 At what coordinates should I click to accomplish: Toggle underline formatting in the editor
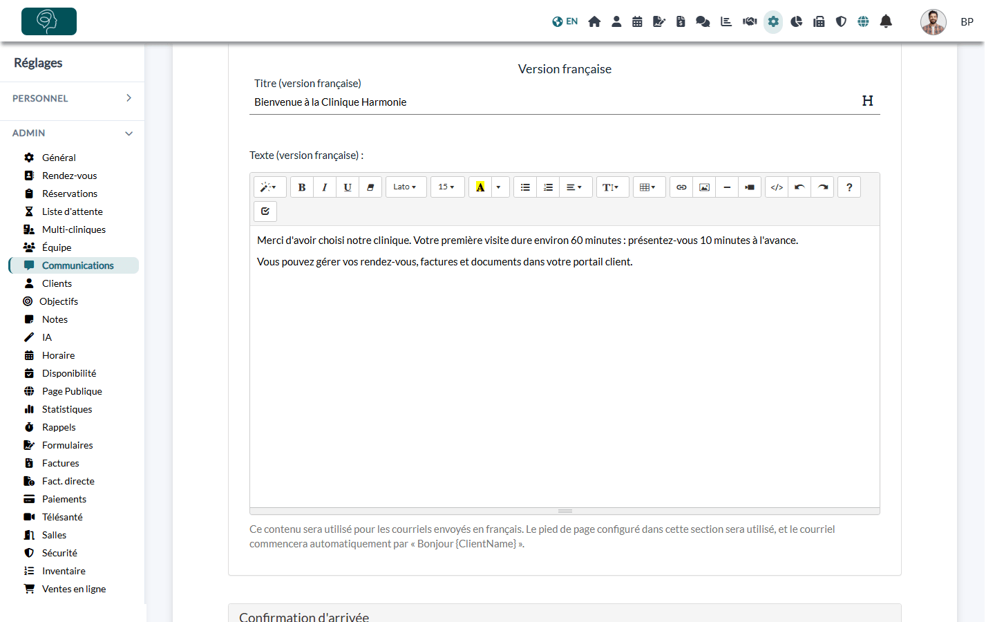(348, 187)
